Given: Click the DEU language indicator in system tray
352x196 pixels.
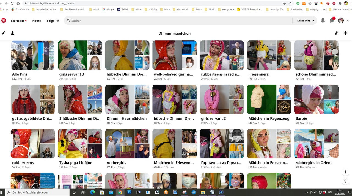Looking at the screenshot, I should click(x=330, y=192).
